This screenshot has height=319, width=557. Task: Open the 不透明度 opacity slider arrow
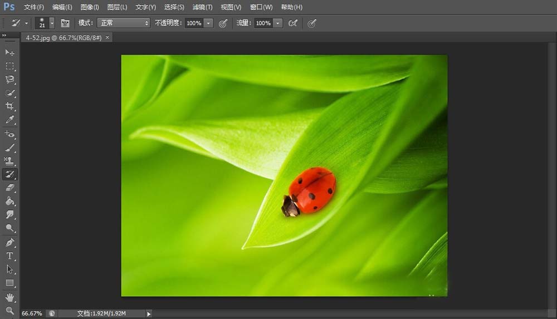click(x=208, y=23)
